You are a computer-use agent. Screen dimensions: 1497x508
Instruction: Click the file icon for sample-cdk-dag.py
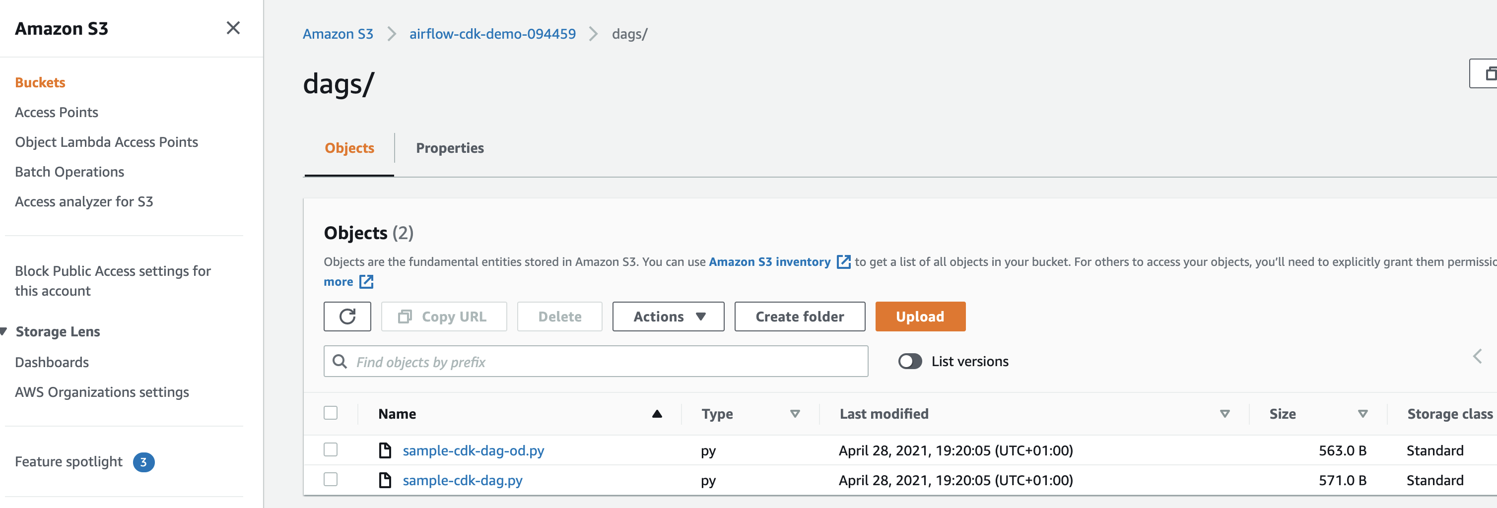pos(385,480)
